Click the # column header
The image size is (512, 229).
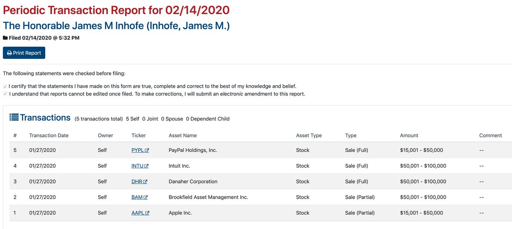pos(15,135)
